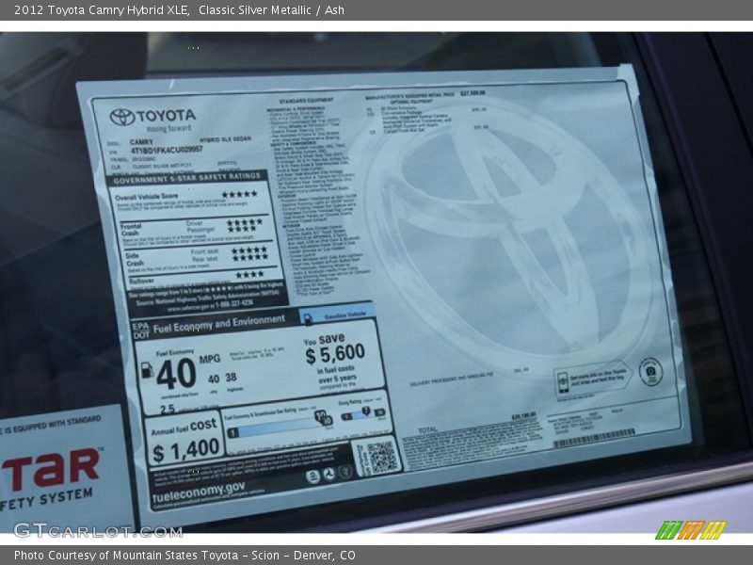Select the fuel pump icon next to 40 MPG

coord(147,371)
